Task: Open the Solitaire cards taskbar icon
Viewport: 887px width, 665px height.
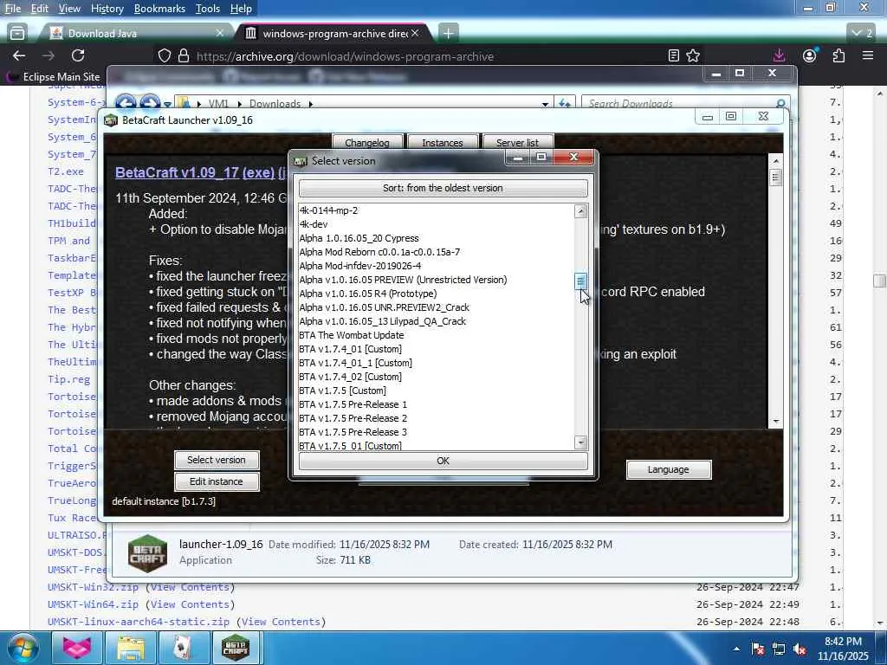Action: 182,648
